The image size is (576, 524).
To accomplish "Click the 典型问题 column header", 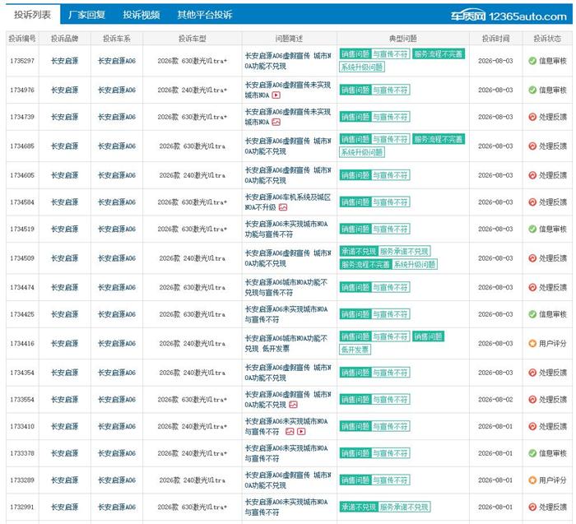I will tap(403, 39).
